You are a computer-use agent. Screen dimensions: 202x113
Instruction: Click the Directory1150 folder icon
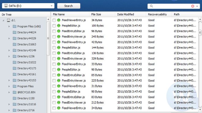point(15,98)
